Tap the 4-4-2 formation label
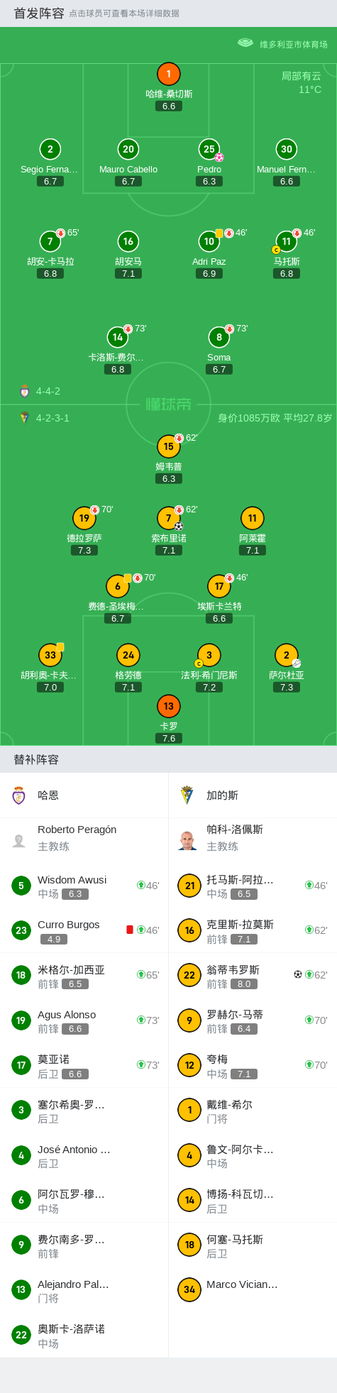The image size is (337, 1393). (x=48, y=391)
